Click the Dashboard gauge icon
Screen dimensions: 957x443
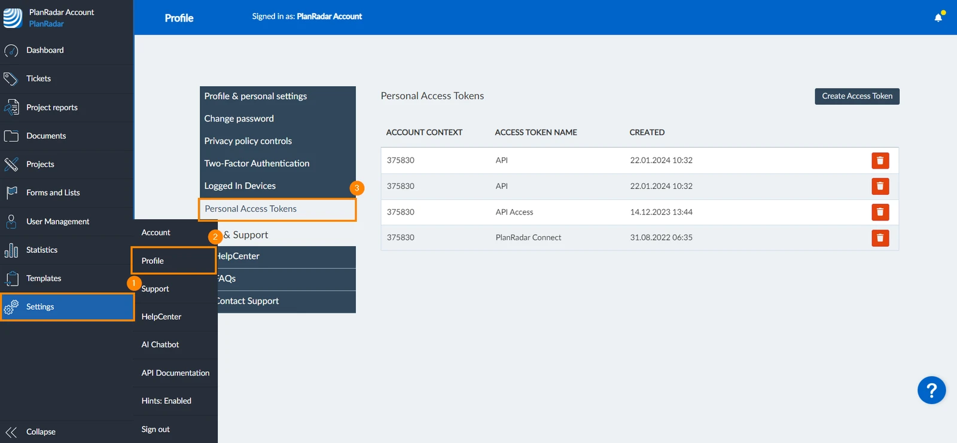11,51
